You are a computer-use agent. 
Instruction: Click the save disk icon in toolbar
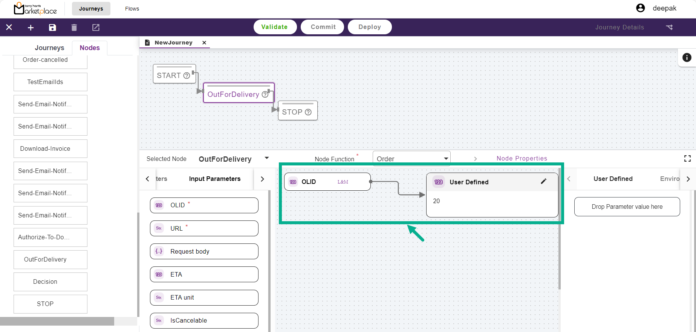[x=52, y=28]
